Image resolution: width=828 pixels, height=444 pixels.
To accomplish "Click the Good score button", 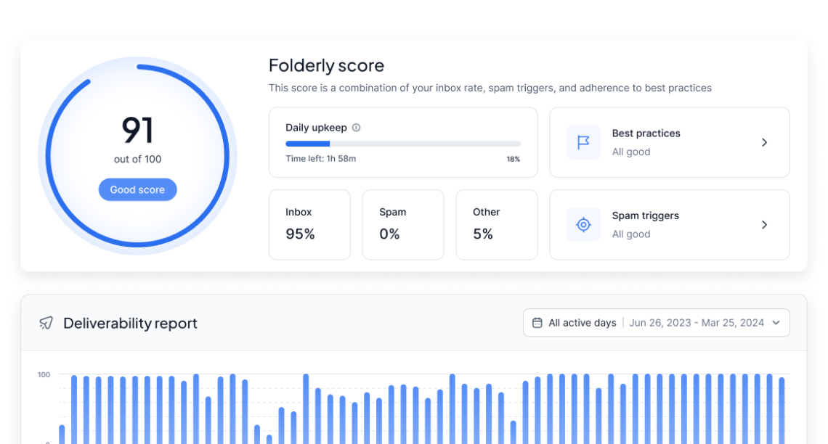I will pos(137,189).
